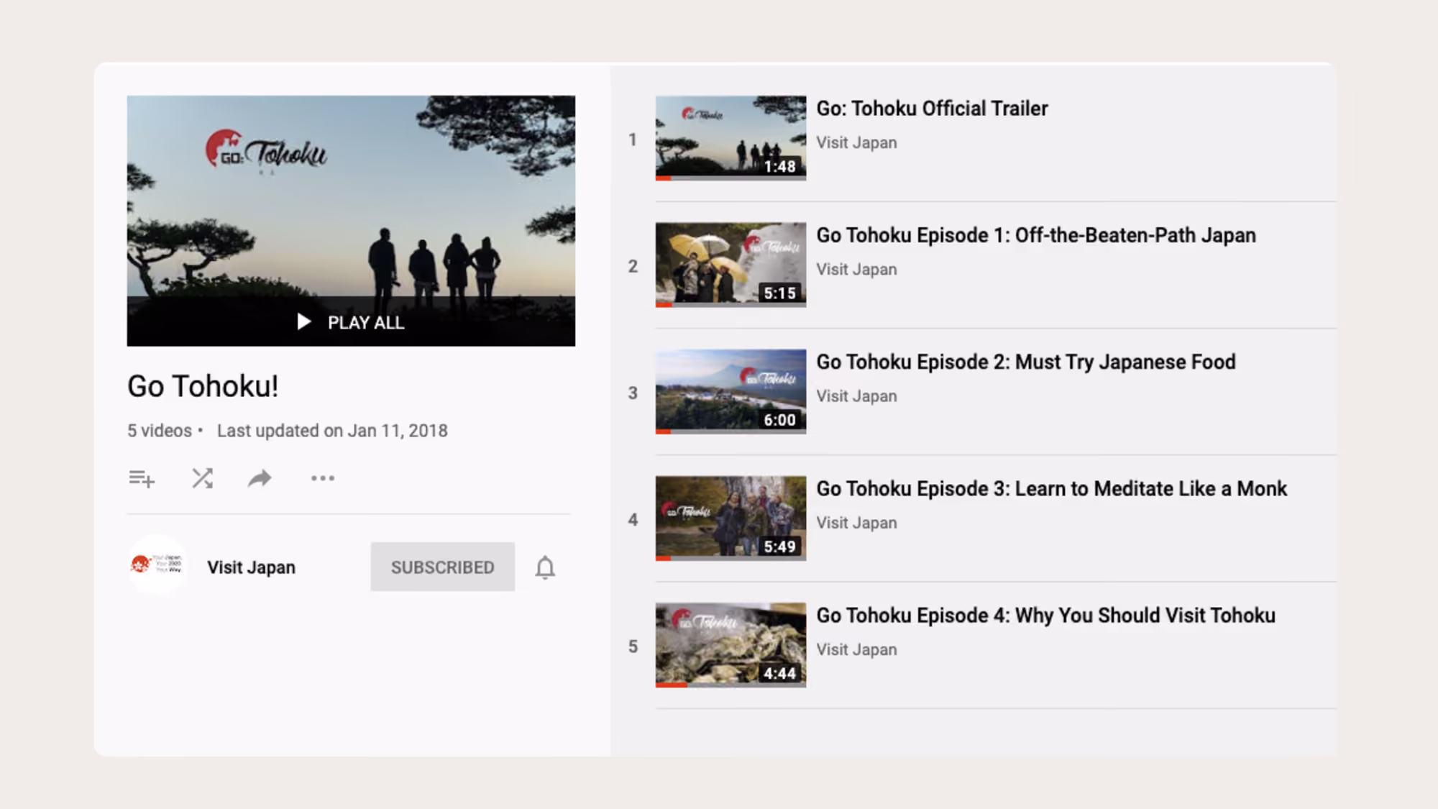
Task: Click PLAY ALL on the playlist cover
Action: pos(351,322)
